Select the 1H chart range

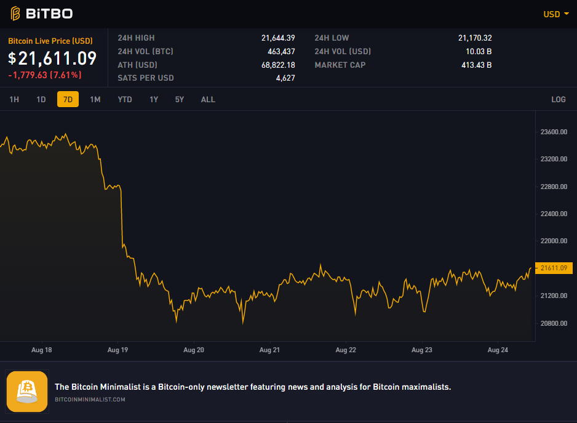[14, 100]
